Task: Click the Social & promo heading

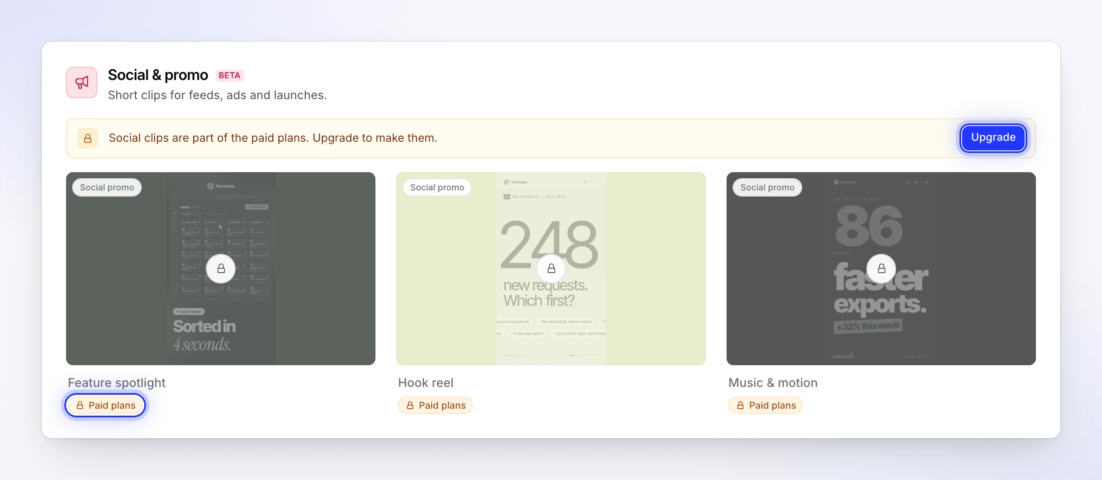Action: (158, 75)
